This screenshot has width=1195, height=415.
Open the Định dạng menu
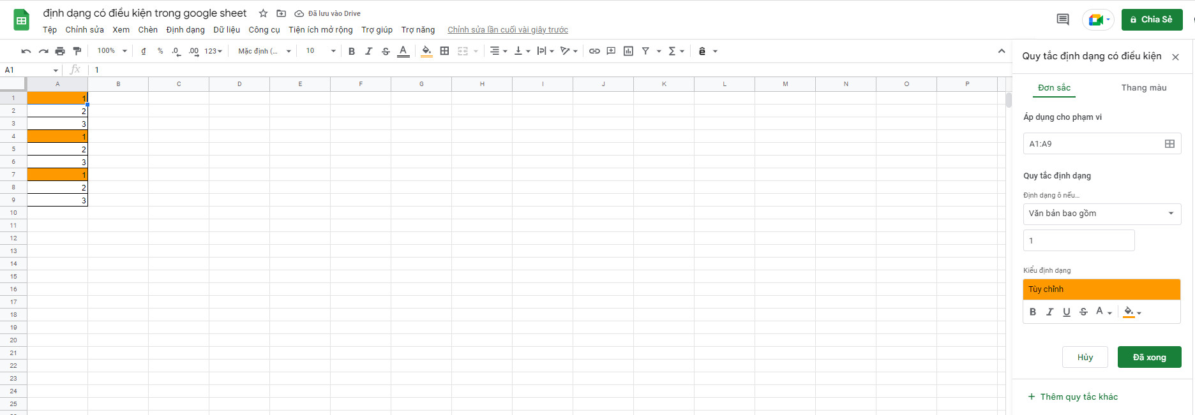click(185, 30)
